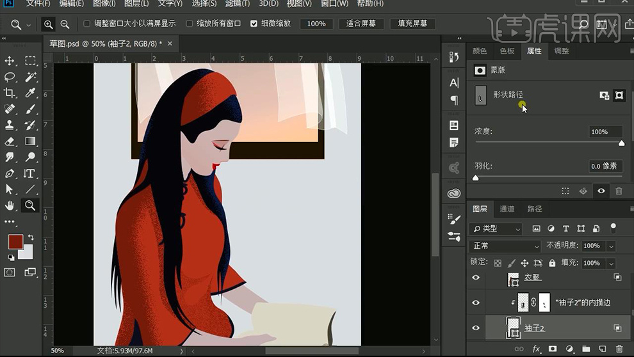Toggle Quick Mask mode
The image size is (634, 357).
click(x=10, y=272)
